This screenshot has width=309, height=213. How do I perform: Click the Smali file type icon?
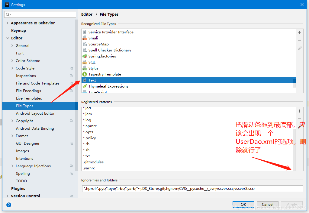85,38
